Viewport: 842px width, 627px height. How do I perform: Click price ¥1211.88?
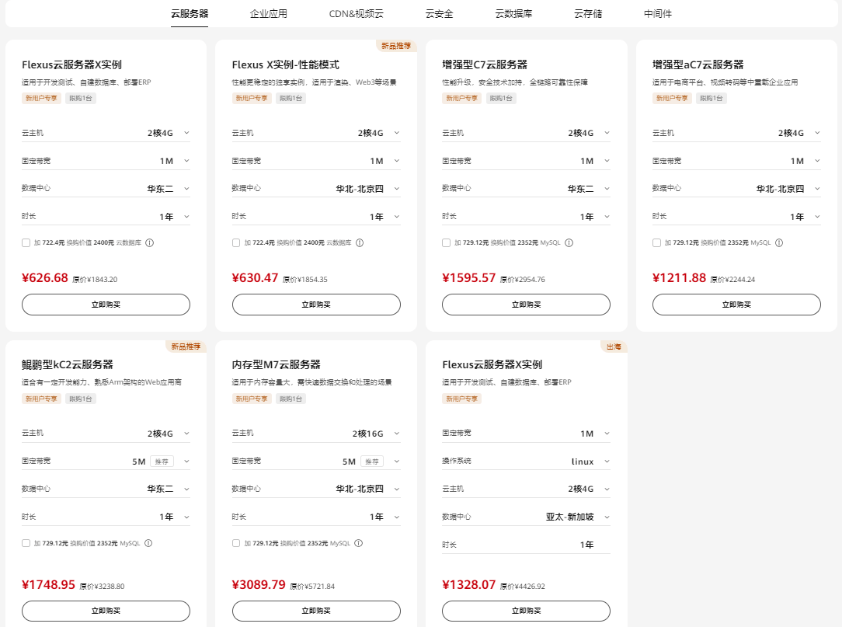[679, 278]
